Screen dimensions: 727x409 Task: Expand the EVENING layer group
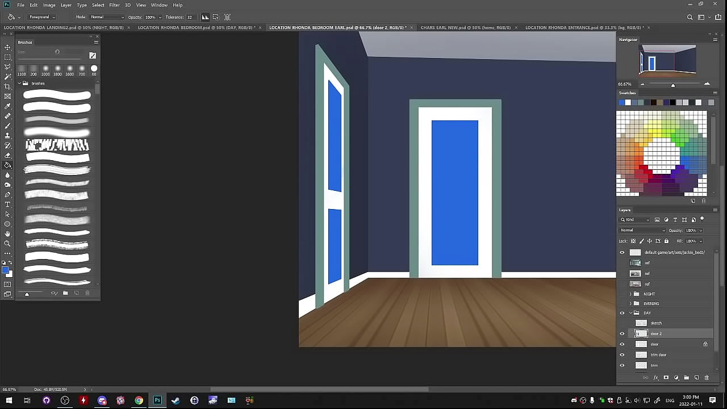pos(630,304)
